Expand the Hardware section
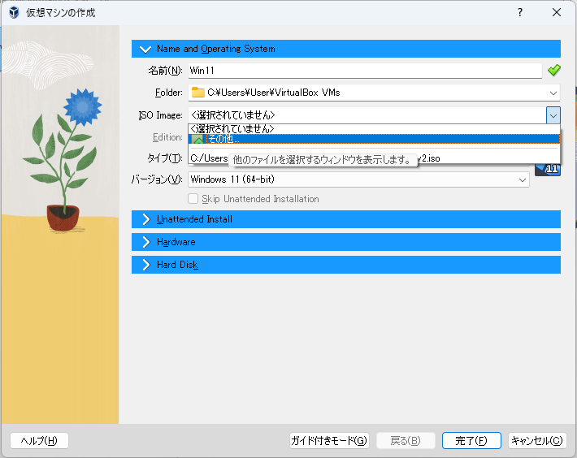This screenshot has height=458, width=577. [x=346, y=242]
